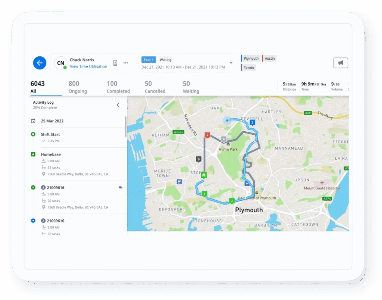This screenshot has width=382, height=300.
Task: Click the red stop 5 marker on the map
Action: (207, 135)
